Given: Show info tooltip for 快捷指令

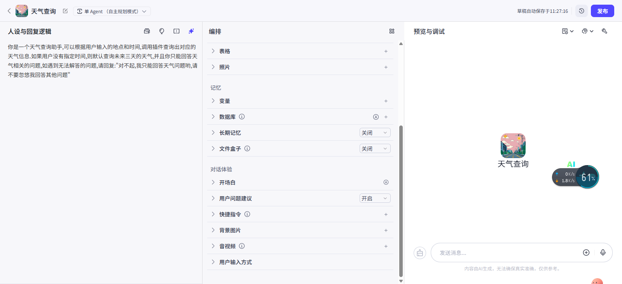Looking at the screenshot, I should [247, 214].
